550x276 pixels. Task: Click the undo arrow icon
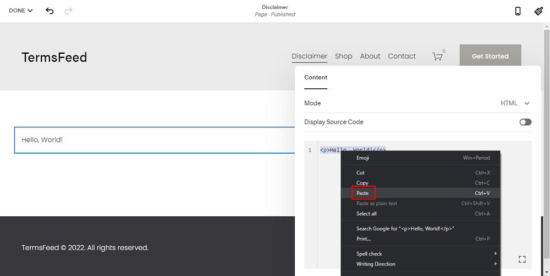point(50,11)
